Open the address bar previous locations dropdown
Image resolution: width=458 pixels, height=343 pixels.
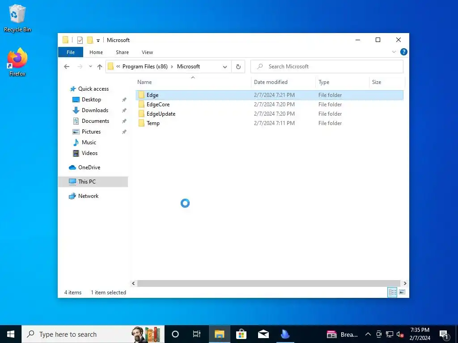click(x=225, y=67)
